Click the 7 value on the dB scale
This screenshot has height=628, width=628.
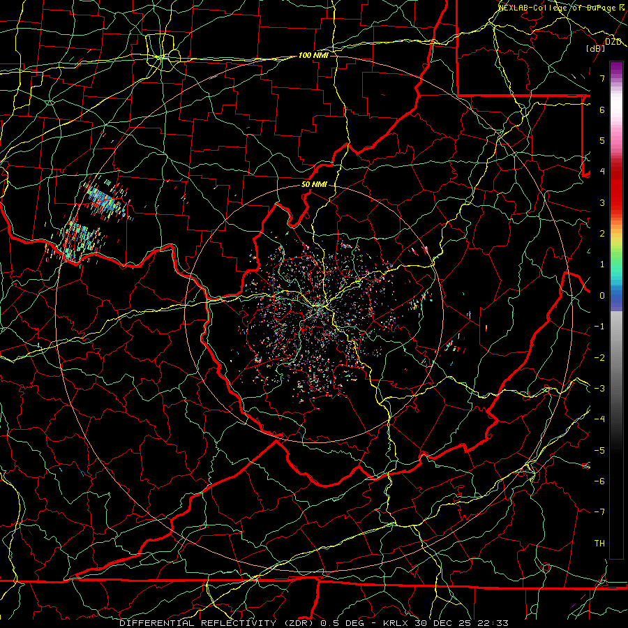[602, 78]
